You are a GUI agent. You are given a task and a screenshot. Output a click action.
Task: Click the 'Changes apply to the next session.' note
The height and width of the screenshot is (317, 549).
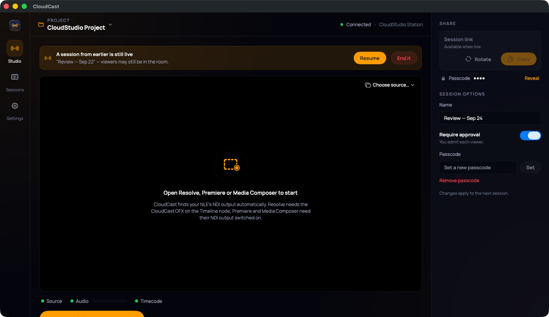(474, 193)
